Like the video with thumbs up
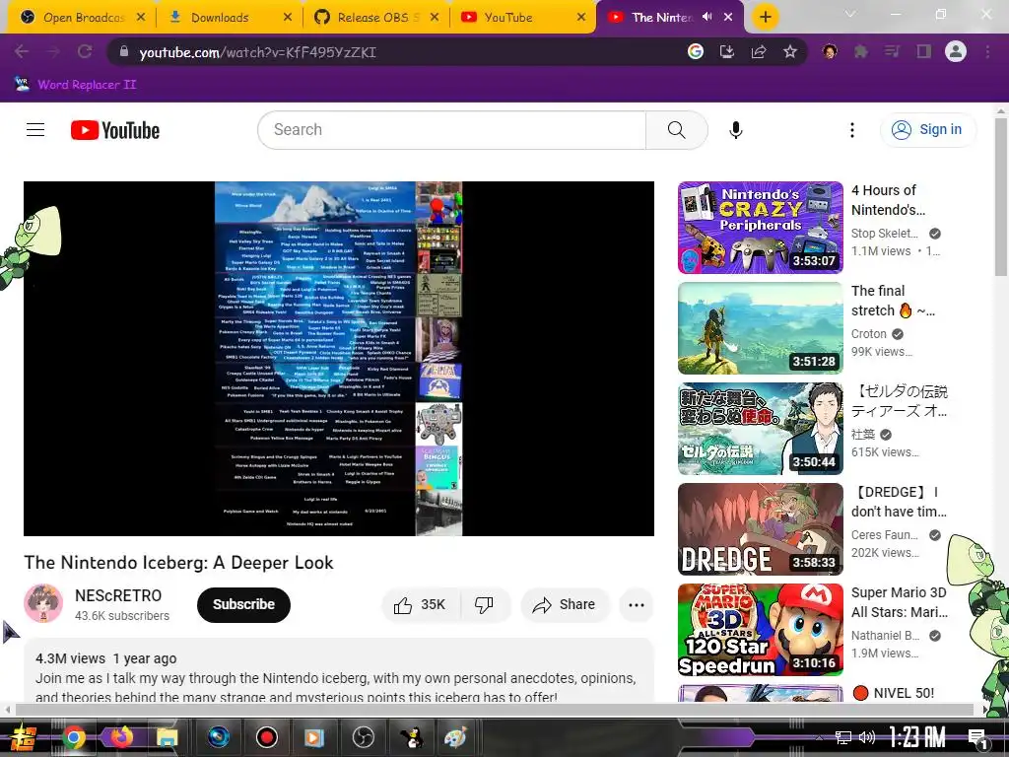The image size is (1009, 757). pyautogui.click(x=420, y=604)
